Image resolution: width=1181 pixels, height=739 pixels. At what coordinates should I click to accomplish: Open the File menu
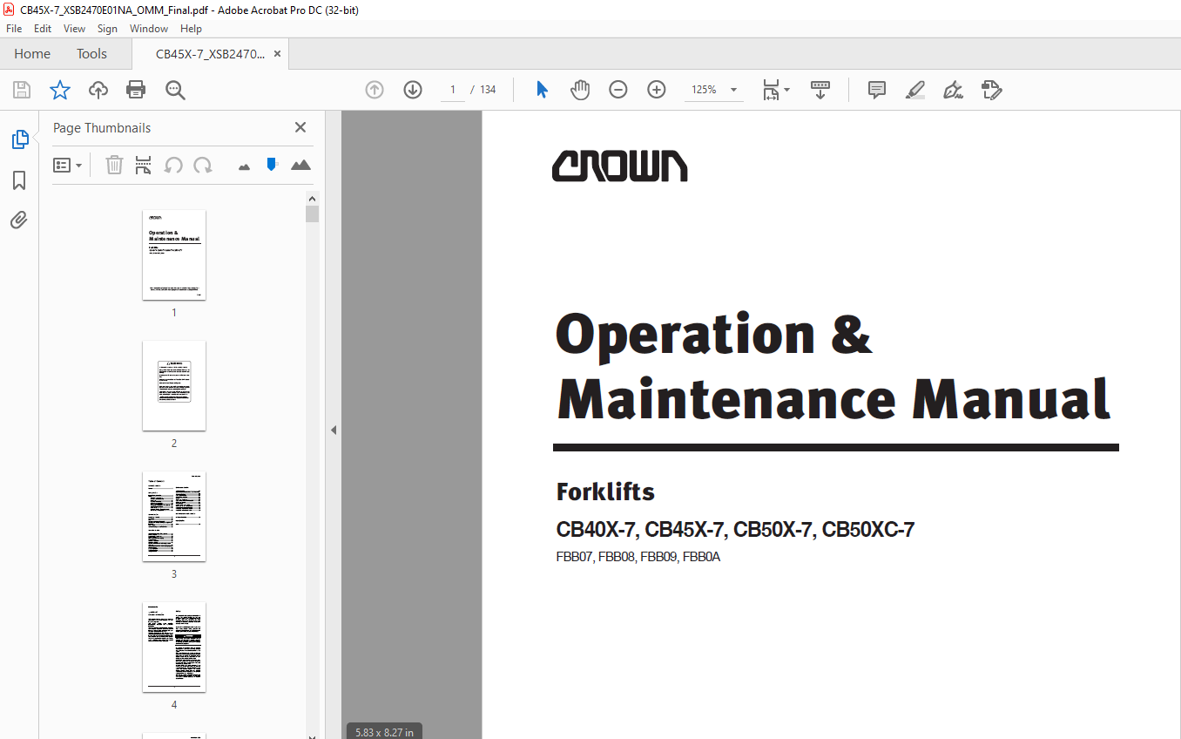click(14, 29)
